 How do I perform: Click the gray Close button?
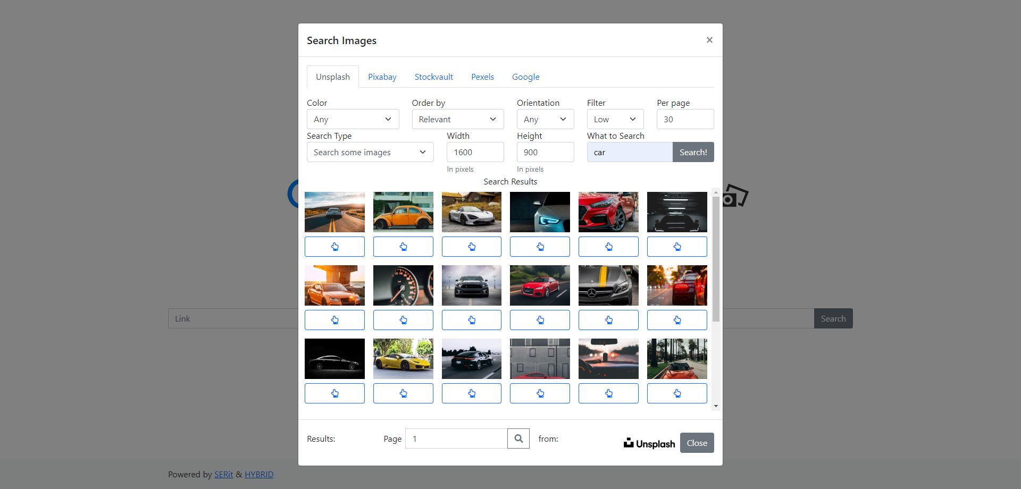point(697,443)
